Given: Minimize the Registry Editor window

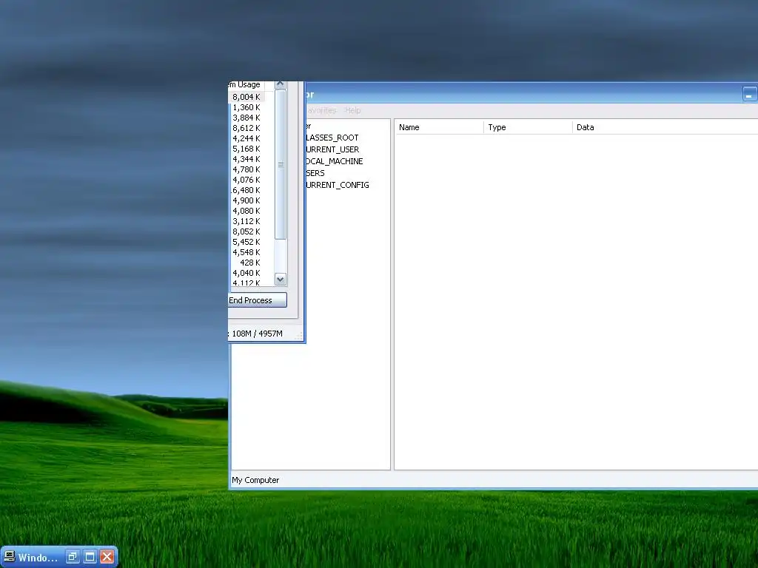Looking at the screenshot, I should point(749,95).
